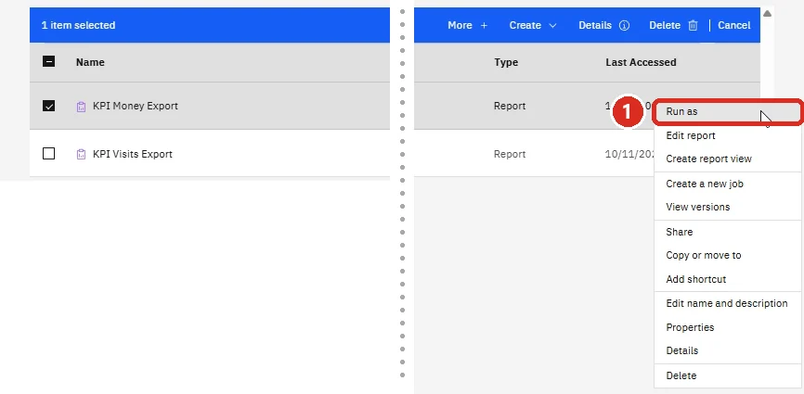The image size is (804, 394).
Task: Click the trash icon next to Delete
Action: pyautogui.click(x=693, y=26)
